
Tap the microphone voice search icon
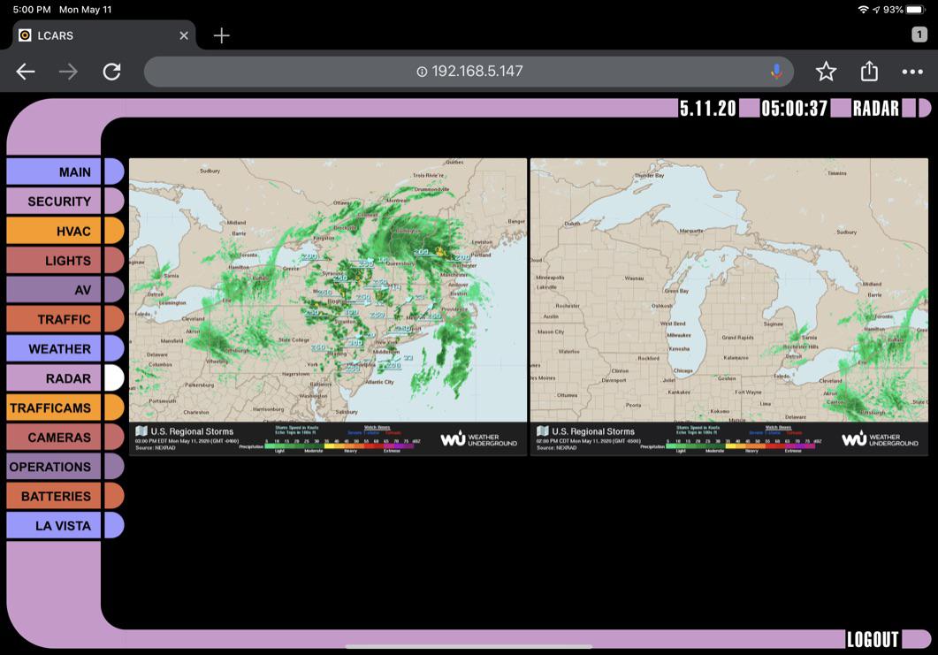pyautogui.click(x=776, y=72)
